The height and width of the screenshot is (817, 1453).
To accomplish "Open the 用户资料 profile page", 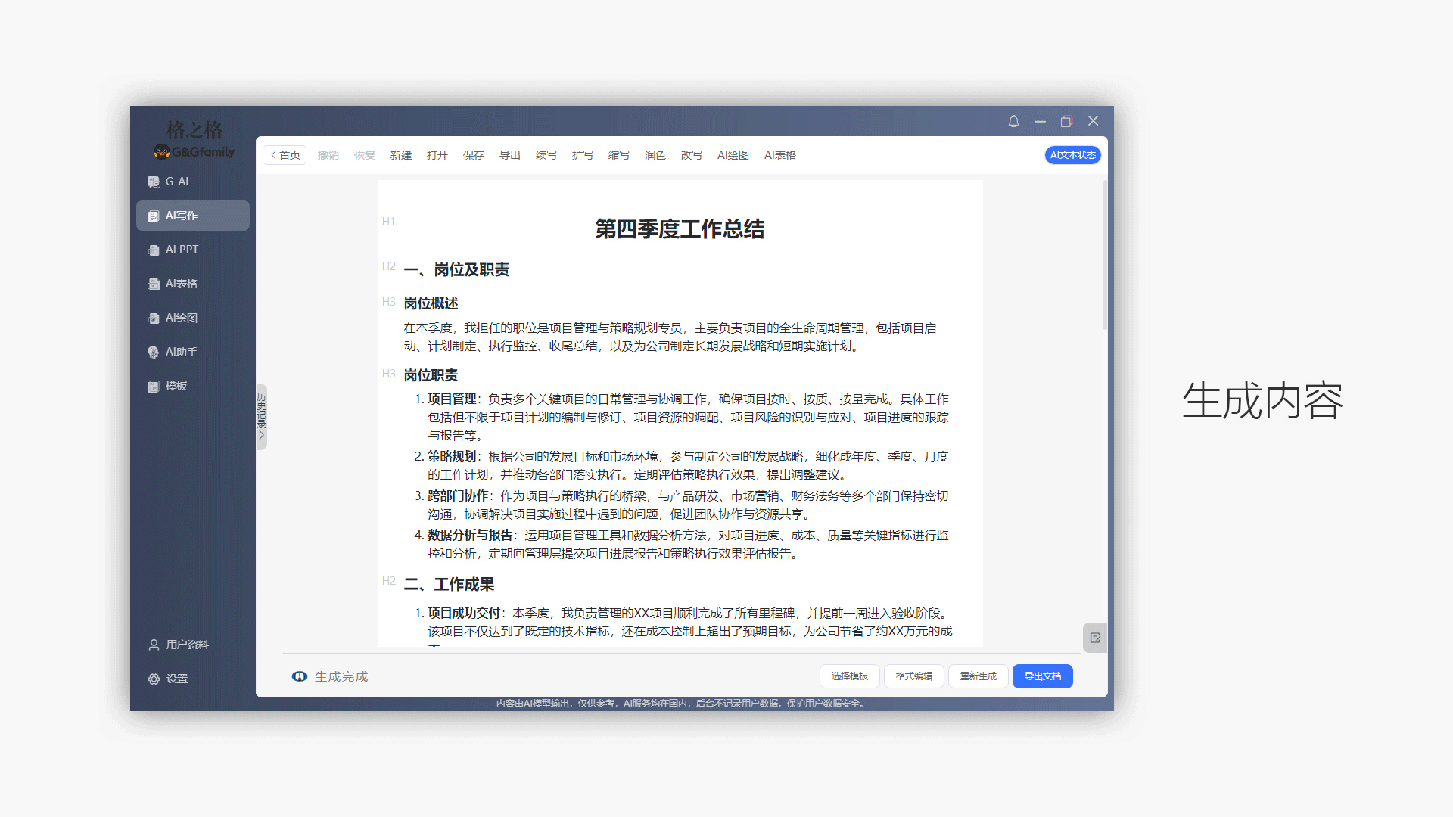I will point(179,645).
